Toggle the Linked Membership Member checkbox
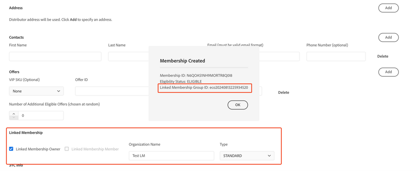The height and width of the screenshot is (171, 418). coord(67,149)
